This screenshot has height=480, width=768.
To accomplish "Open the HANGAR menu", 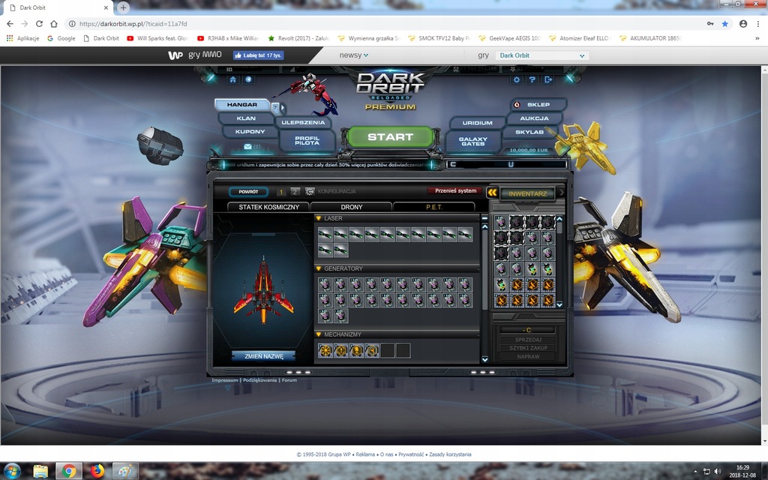I will point(242,105).
